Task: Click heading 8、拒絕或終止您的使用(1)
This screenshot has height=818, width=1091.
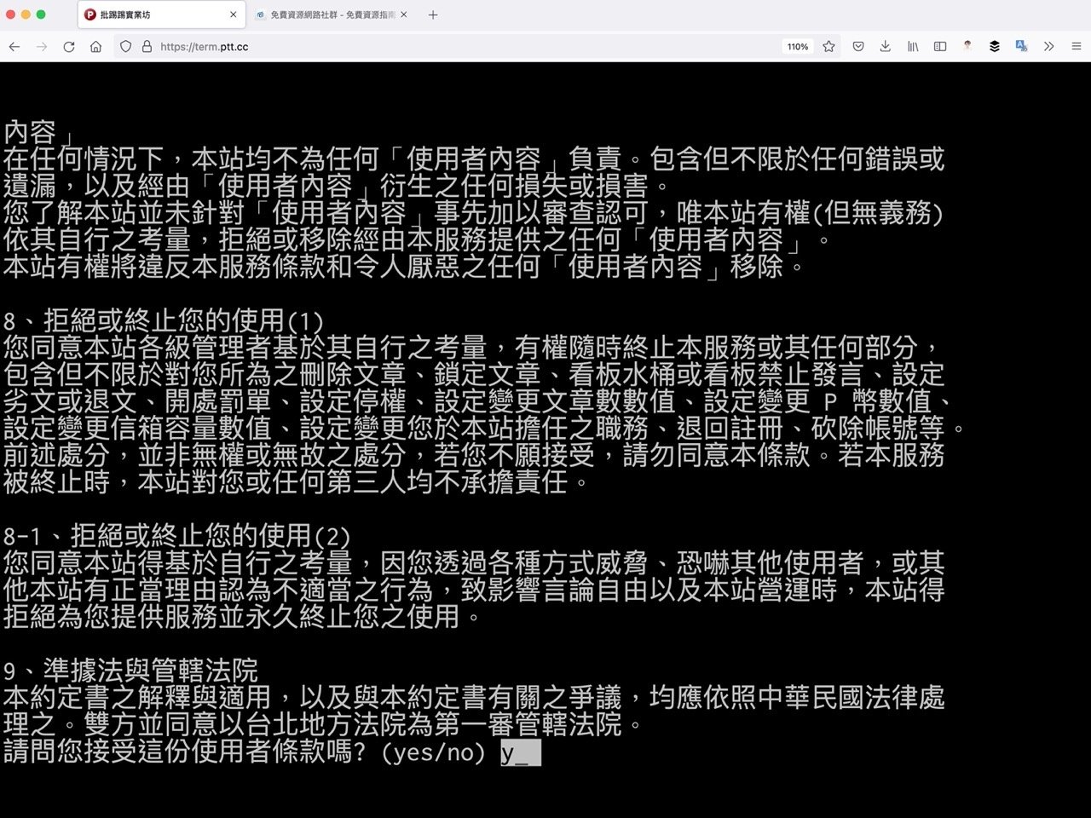Action: [164, 321]
